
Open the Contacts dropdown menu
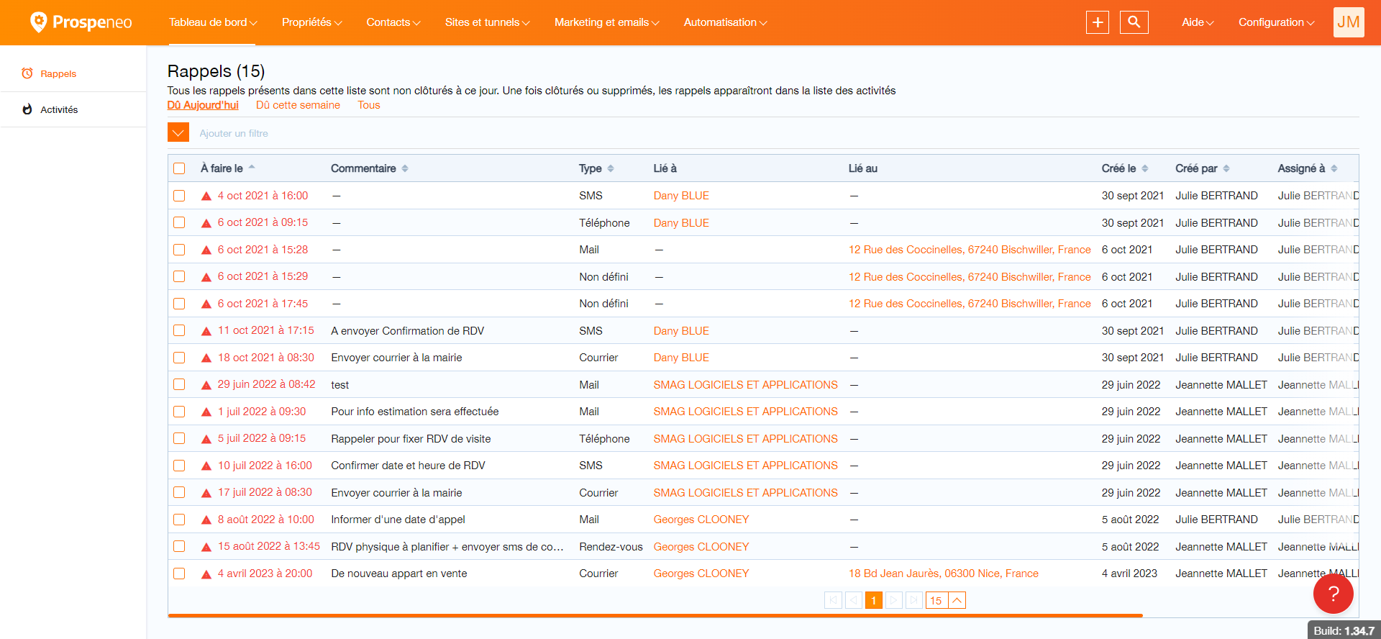click(x=393, y=22)
